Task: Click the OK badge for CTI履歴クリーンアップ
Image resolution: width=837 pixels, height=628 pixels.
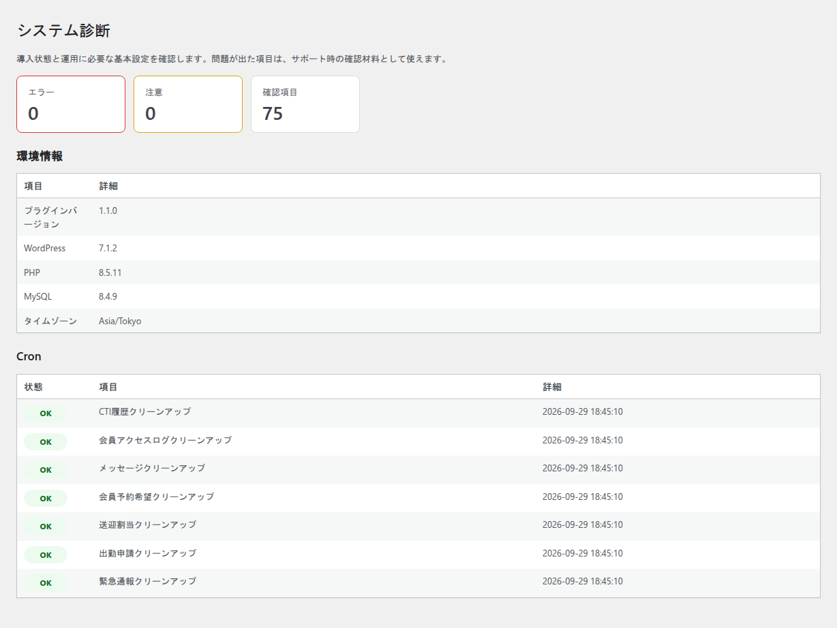Action: coord(46,413)
